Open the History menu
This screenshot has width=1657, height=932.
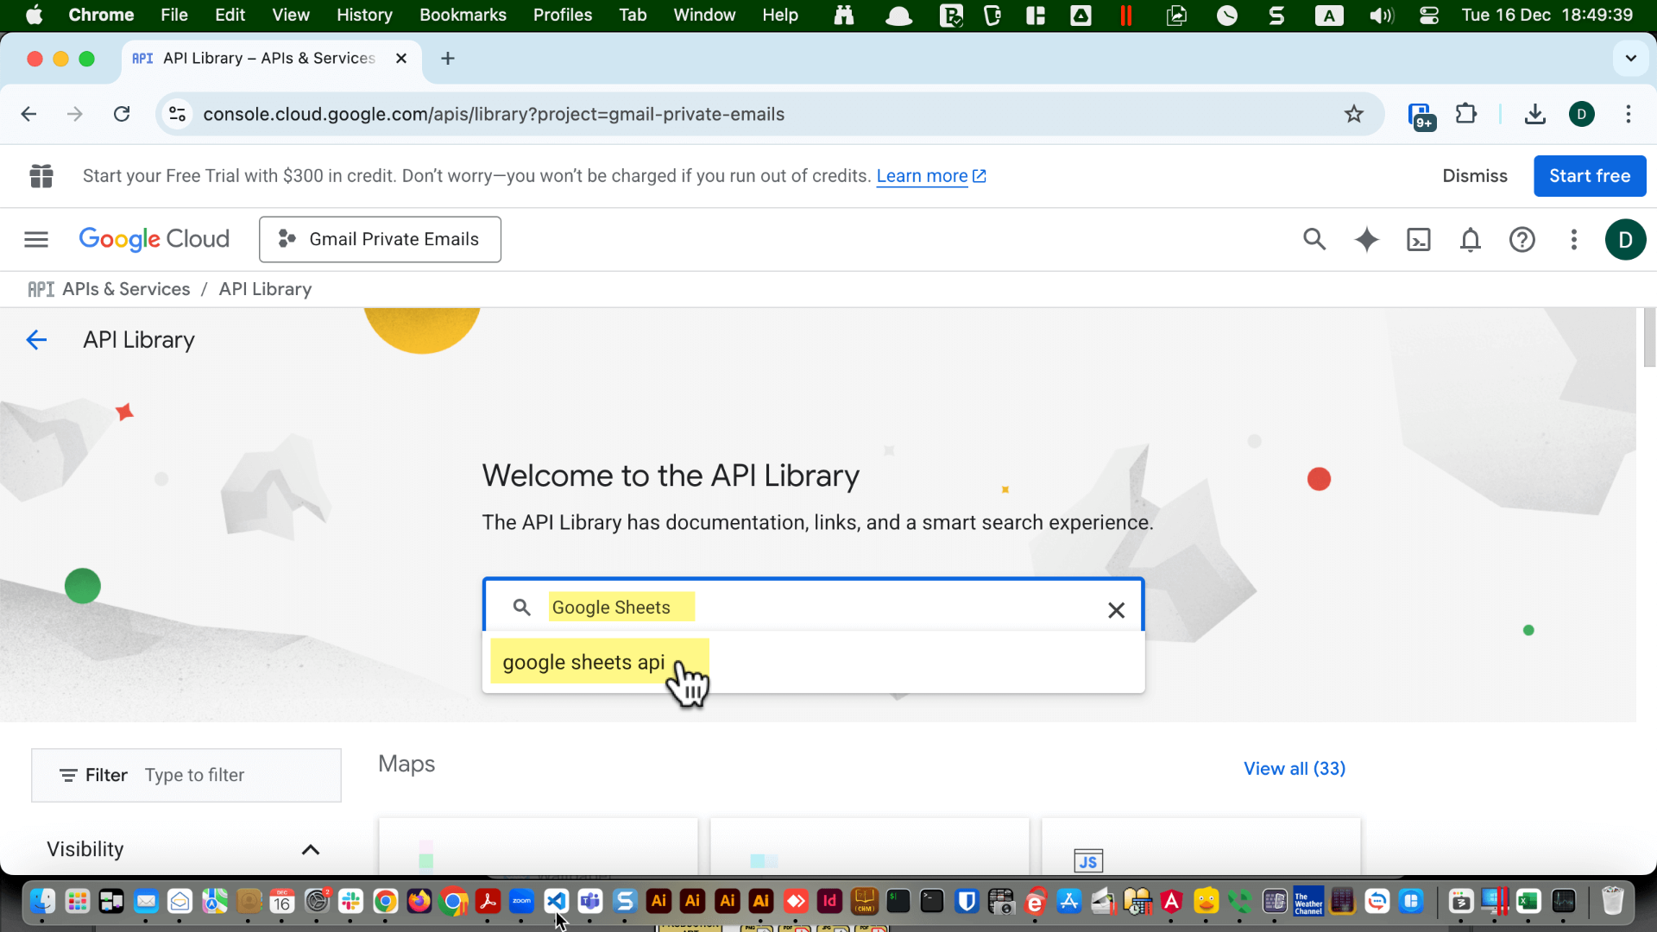pyautogui.click(x=364, y=15)
